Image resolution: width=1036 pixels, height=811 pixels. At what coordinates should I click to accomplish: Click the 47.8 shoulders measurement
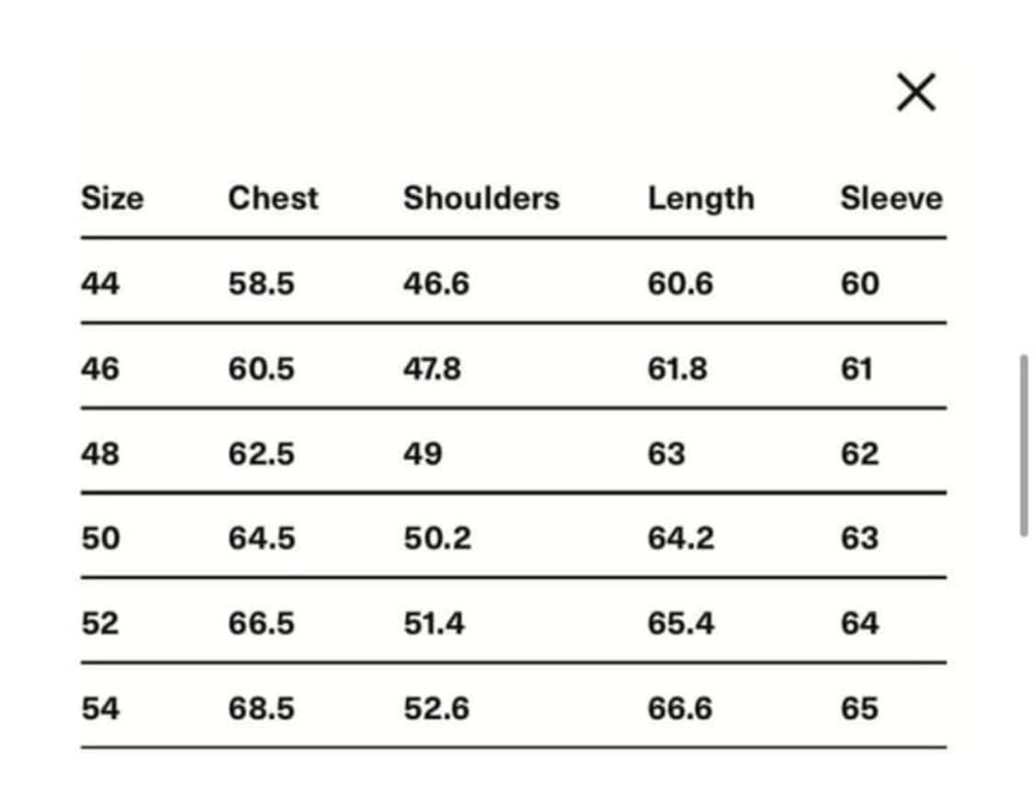pos(432,369)
